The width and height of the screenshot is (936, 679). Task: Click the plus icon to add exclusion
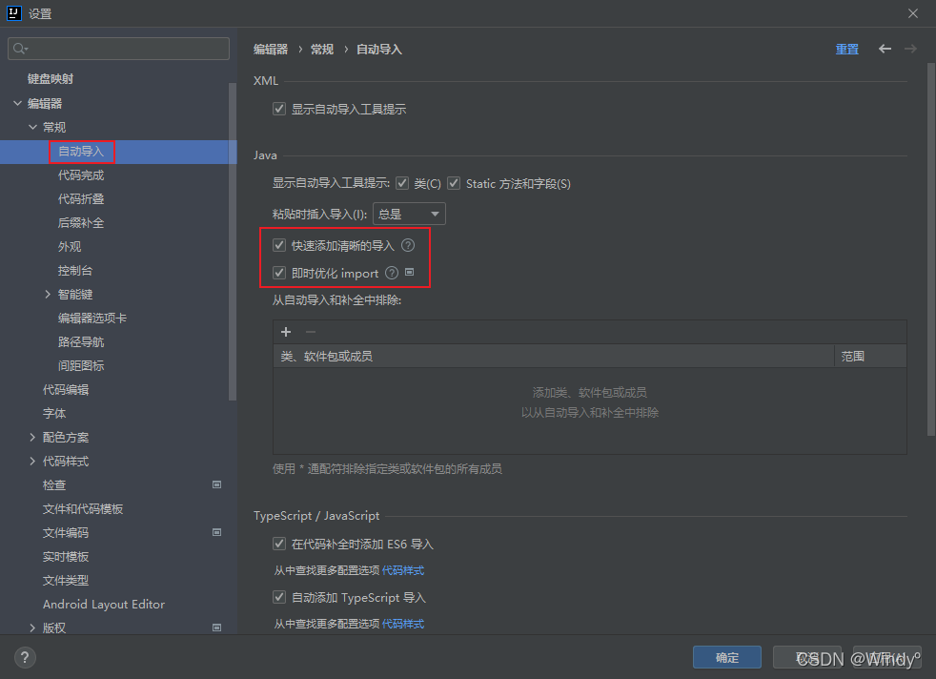(286, 332)
